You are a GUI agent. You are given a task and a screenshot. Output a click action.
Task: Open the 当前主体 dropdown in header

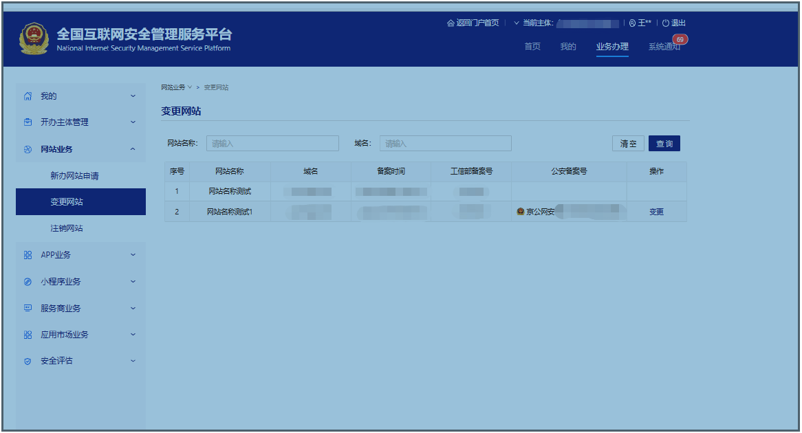pyautogui.click(x=517, y=23)
